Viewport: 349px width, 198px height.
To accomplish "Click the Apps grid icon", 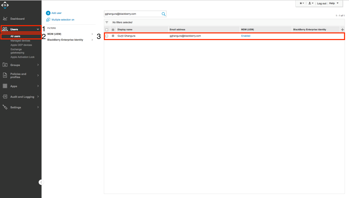I will 5,86.
